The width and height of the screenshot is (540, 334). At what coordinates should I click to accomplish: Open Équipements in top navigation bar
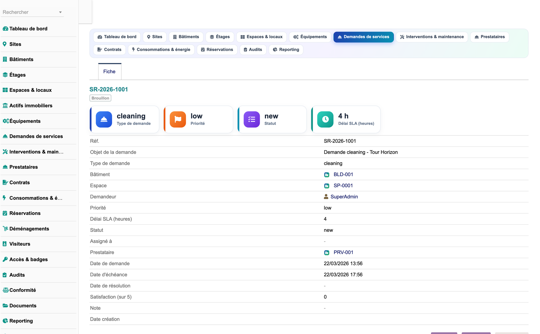[x=310, y=37]
